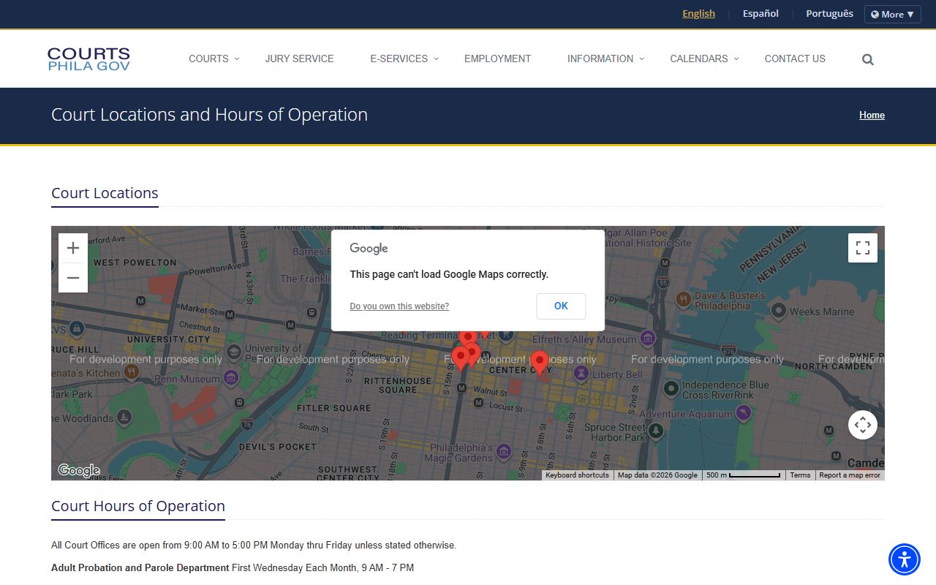
Task: Select the English language link
Action: [698, 14]
